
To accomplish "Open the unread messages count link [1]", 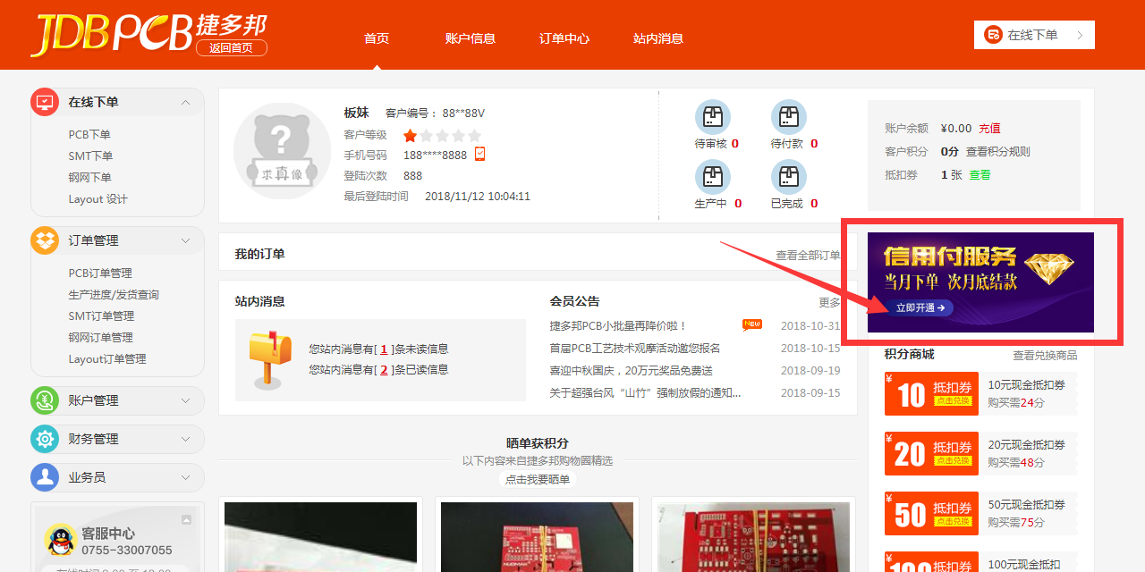I will [384, 349].
